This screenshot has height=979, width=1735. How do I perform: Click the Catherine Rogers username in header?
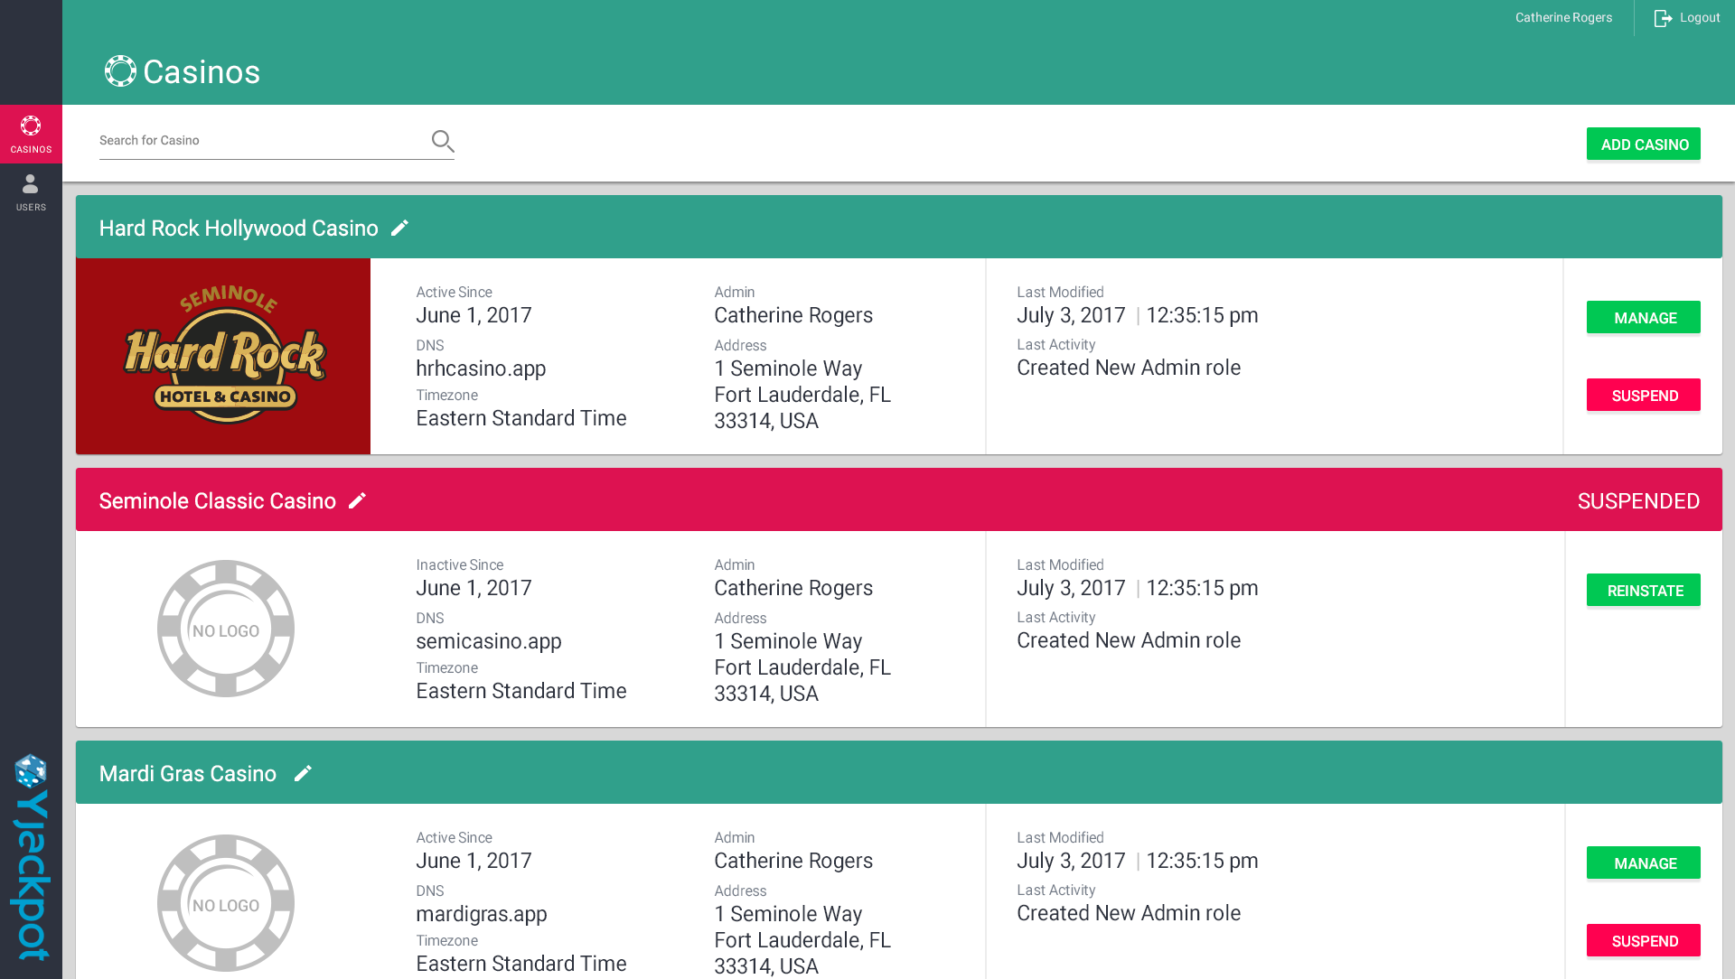(1563, 18)
